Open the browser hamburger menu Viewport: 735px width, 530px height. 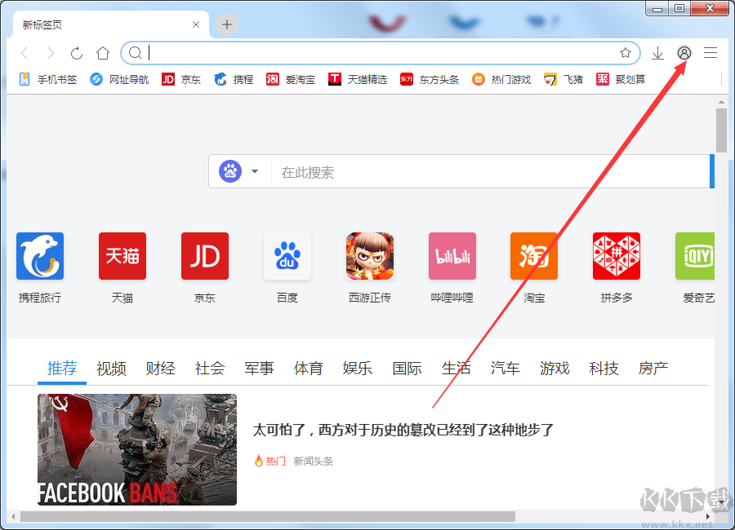pos(710,52)
